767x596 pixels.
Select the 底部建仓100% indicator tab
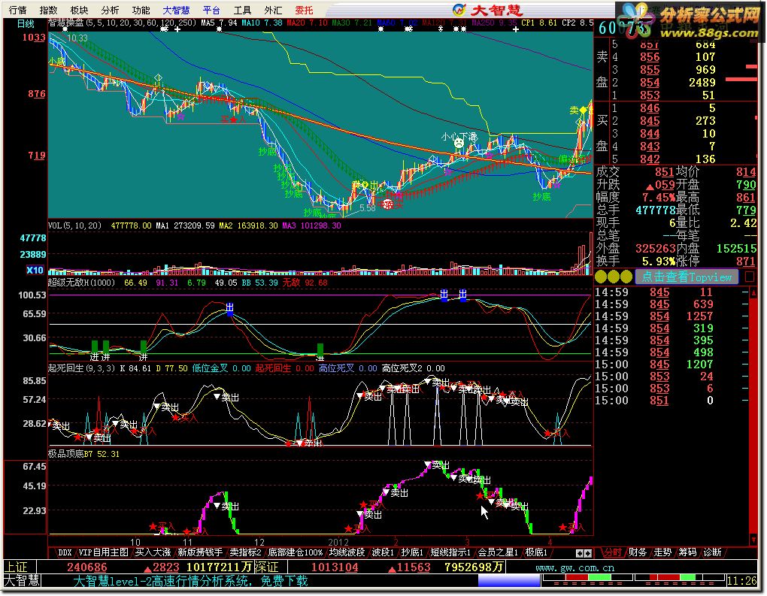coord(296,552)
